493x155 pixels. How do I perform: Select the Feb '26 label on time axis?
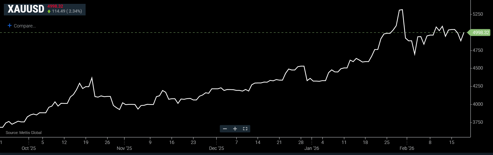407,148
